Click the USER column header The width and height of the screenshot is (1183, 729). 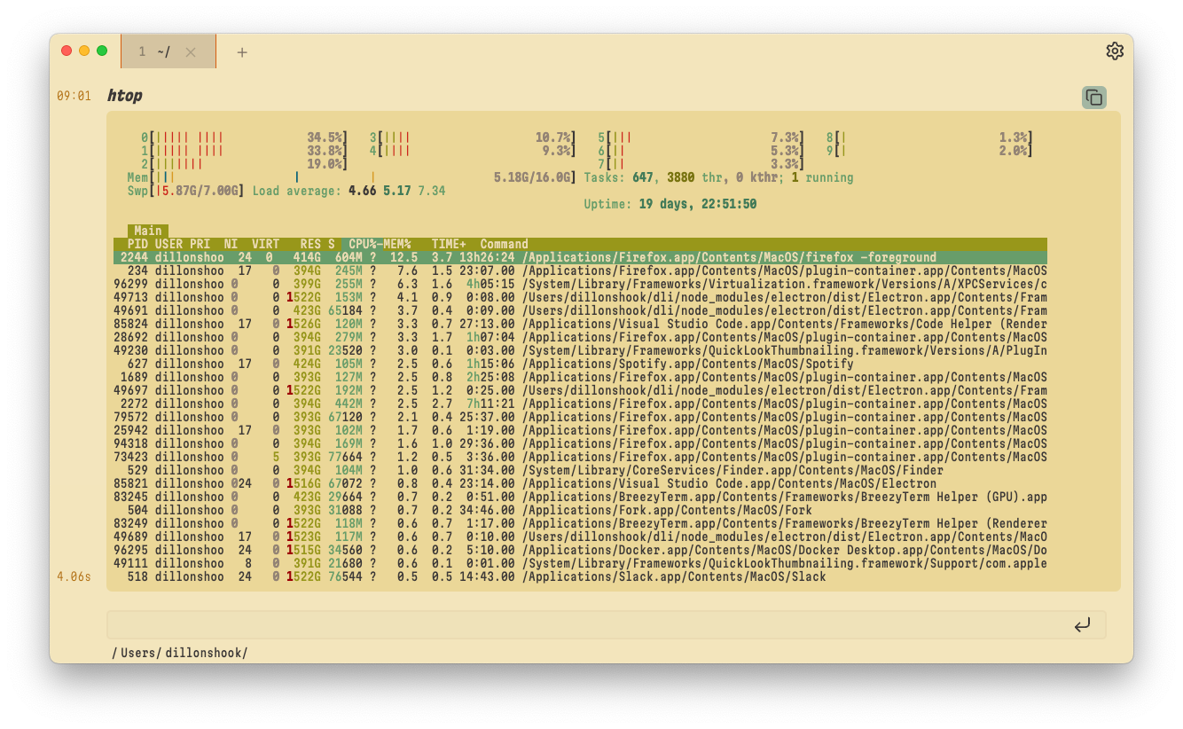(x=171, y=243)
